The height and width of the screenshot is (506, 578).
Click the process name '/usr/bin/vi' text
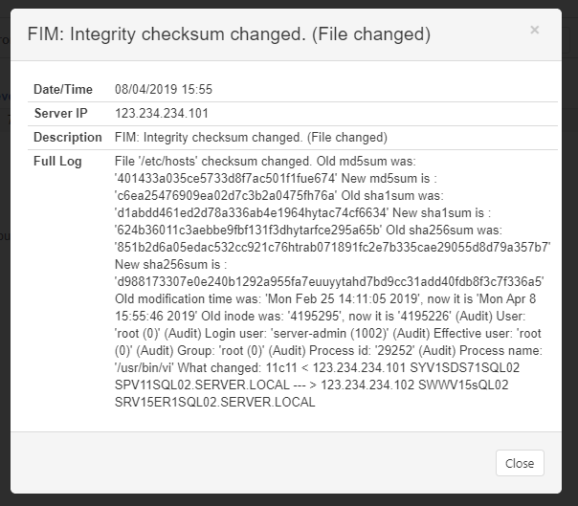[x=144, y=367]
